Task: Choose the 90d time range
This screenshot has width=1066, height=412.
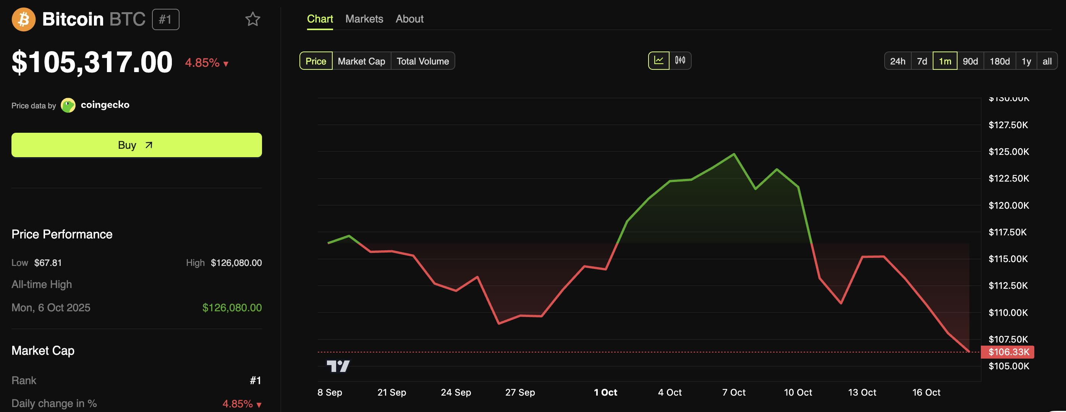Action: (x=970, y=61)
